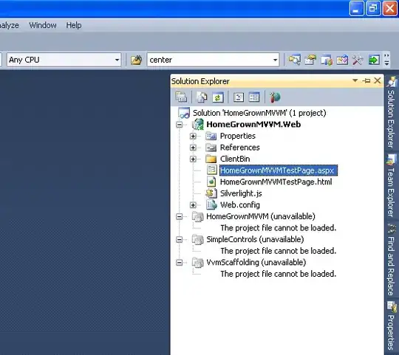Collapse the SimpleControls (unavailable) node
Screen dimensions: 399x355
pos(179,239)
